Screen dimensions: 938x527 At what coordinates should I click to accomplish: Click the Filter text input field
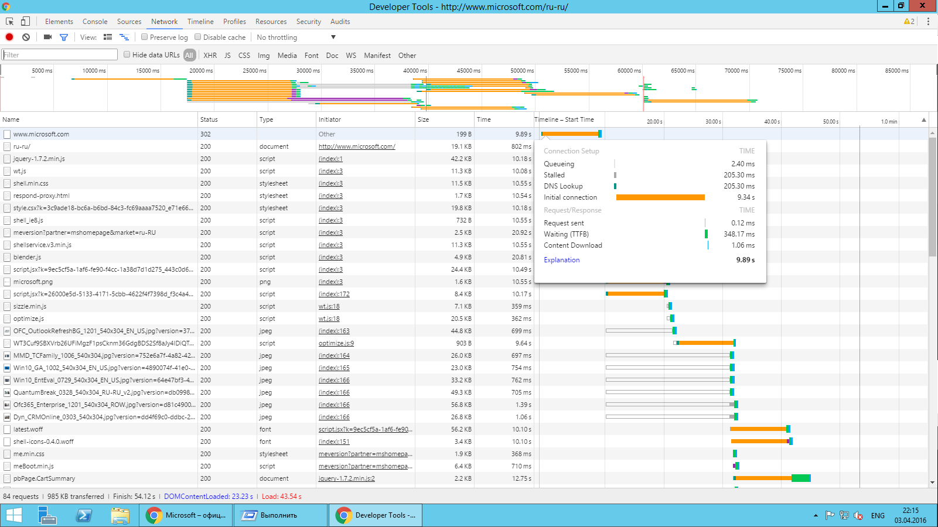[60, 54]
